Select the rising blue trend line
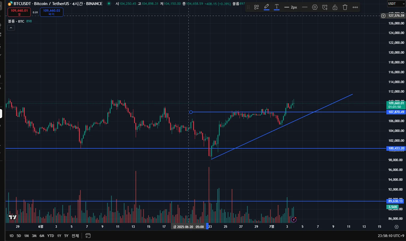This screenshot has width=406, height=241. [282, 127]
